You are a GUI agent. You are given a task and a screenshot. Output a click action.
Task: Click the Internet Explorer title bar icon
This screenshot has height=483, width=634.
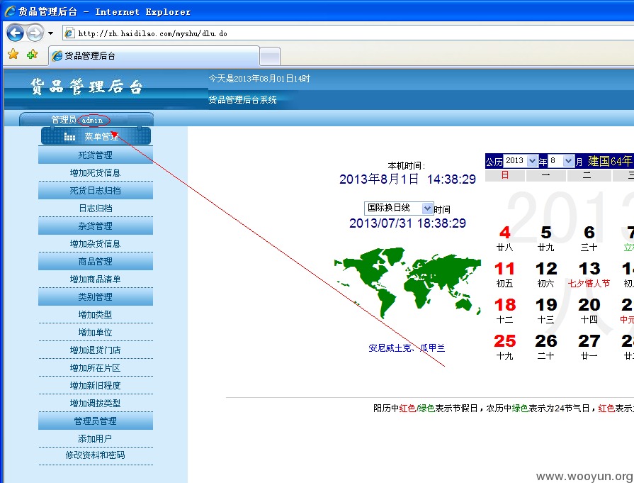(10, 11)
